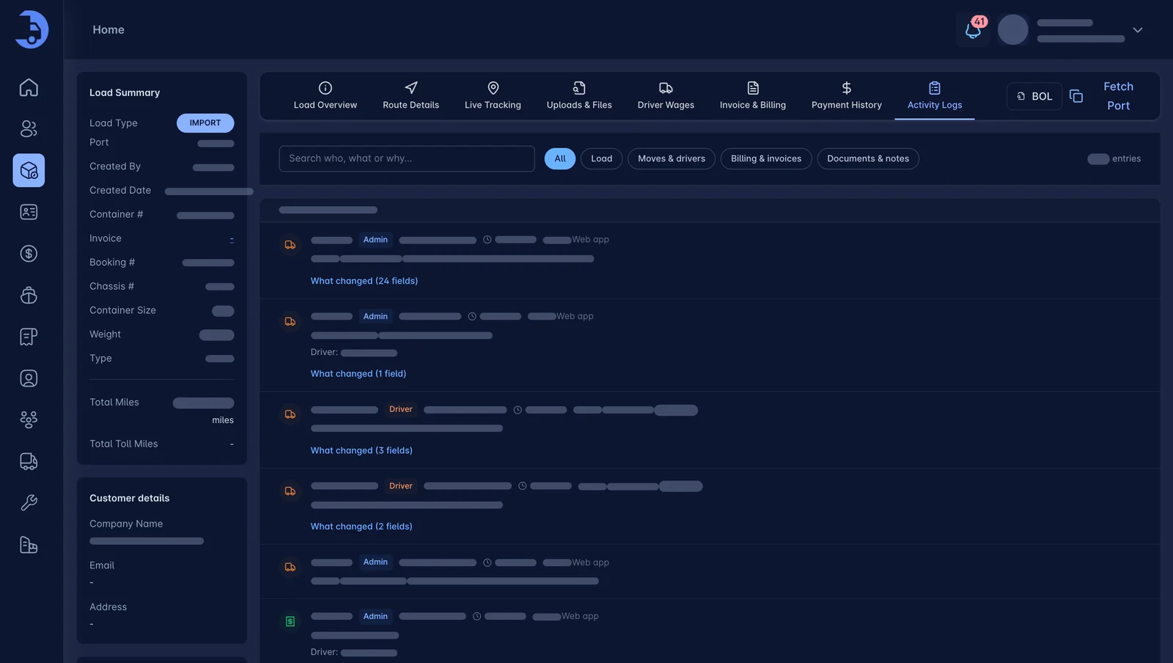Open Invoice & Billing tab
Image resolution: width=1173 pixels, height=663 pixels.
[753, 96]
